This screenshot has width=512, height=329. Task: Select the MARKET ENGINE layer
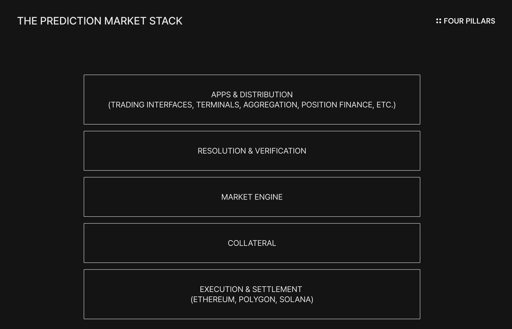click(252, 197)
